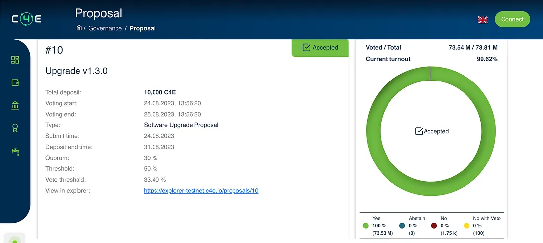543x243 pixels.
Task: Open the dashboard grid icon in sidebar
Action: tap(15, 60)
